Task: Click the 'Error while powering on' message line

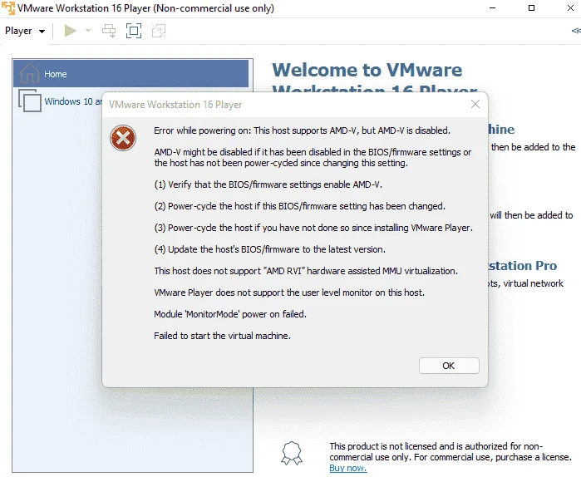Action: pos(302,130)
